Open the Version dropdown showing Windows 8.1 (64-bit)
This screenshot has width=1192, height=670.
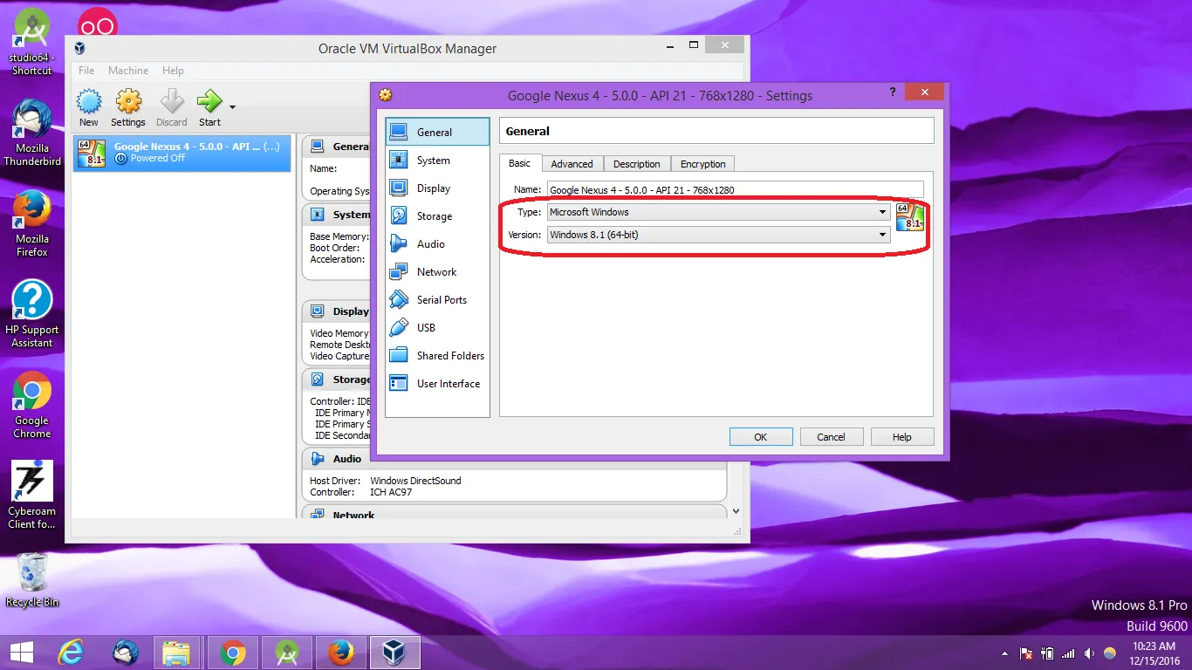point(718,235)
